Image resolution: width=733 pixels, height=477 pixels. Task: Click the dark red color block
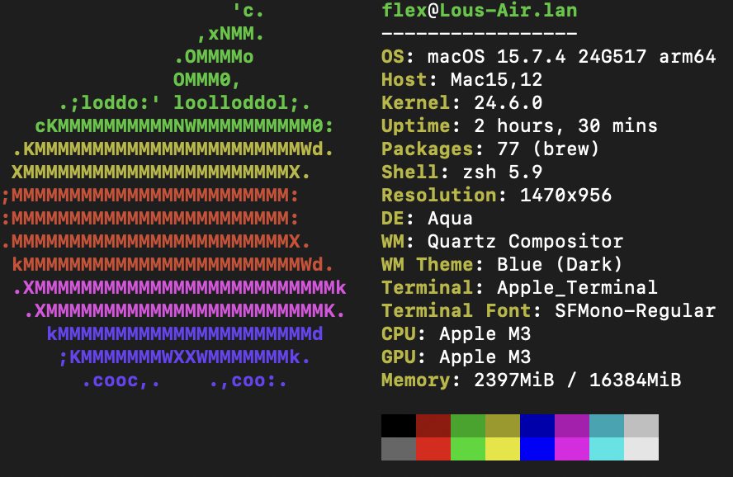(433, 426)
